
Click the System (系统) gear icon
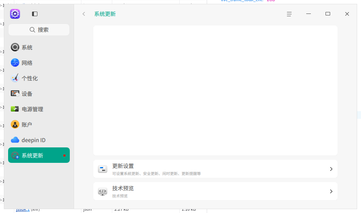click(x=15, y=47)
